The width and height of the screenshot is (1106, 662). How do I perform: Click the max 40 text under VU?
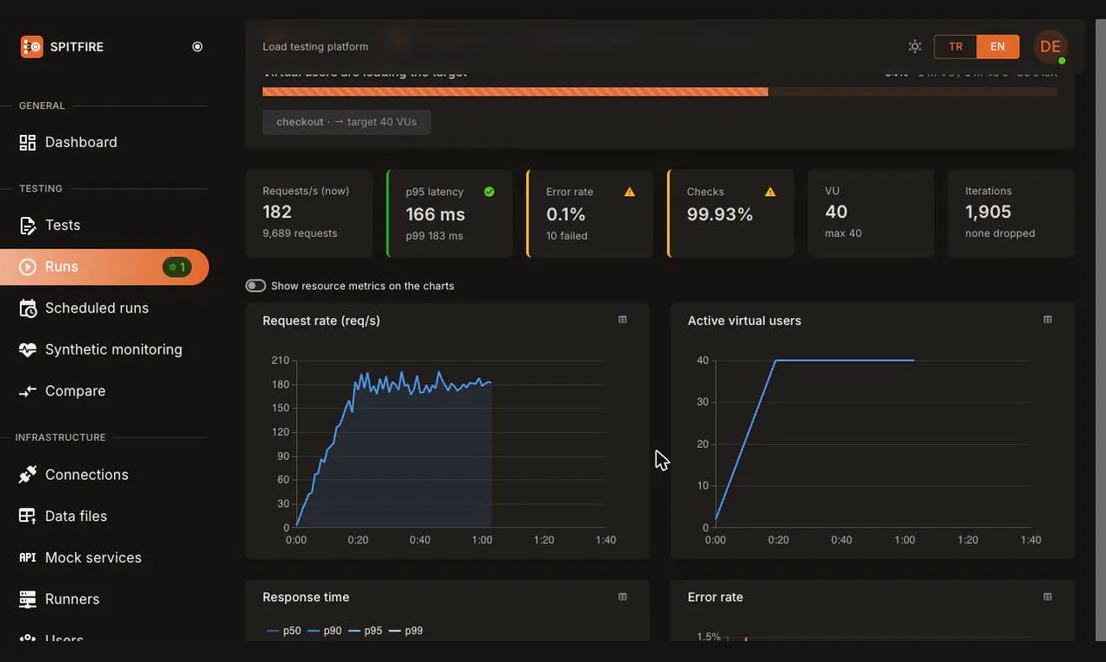point(843,233)
